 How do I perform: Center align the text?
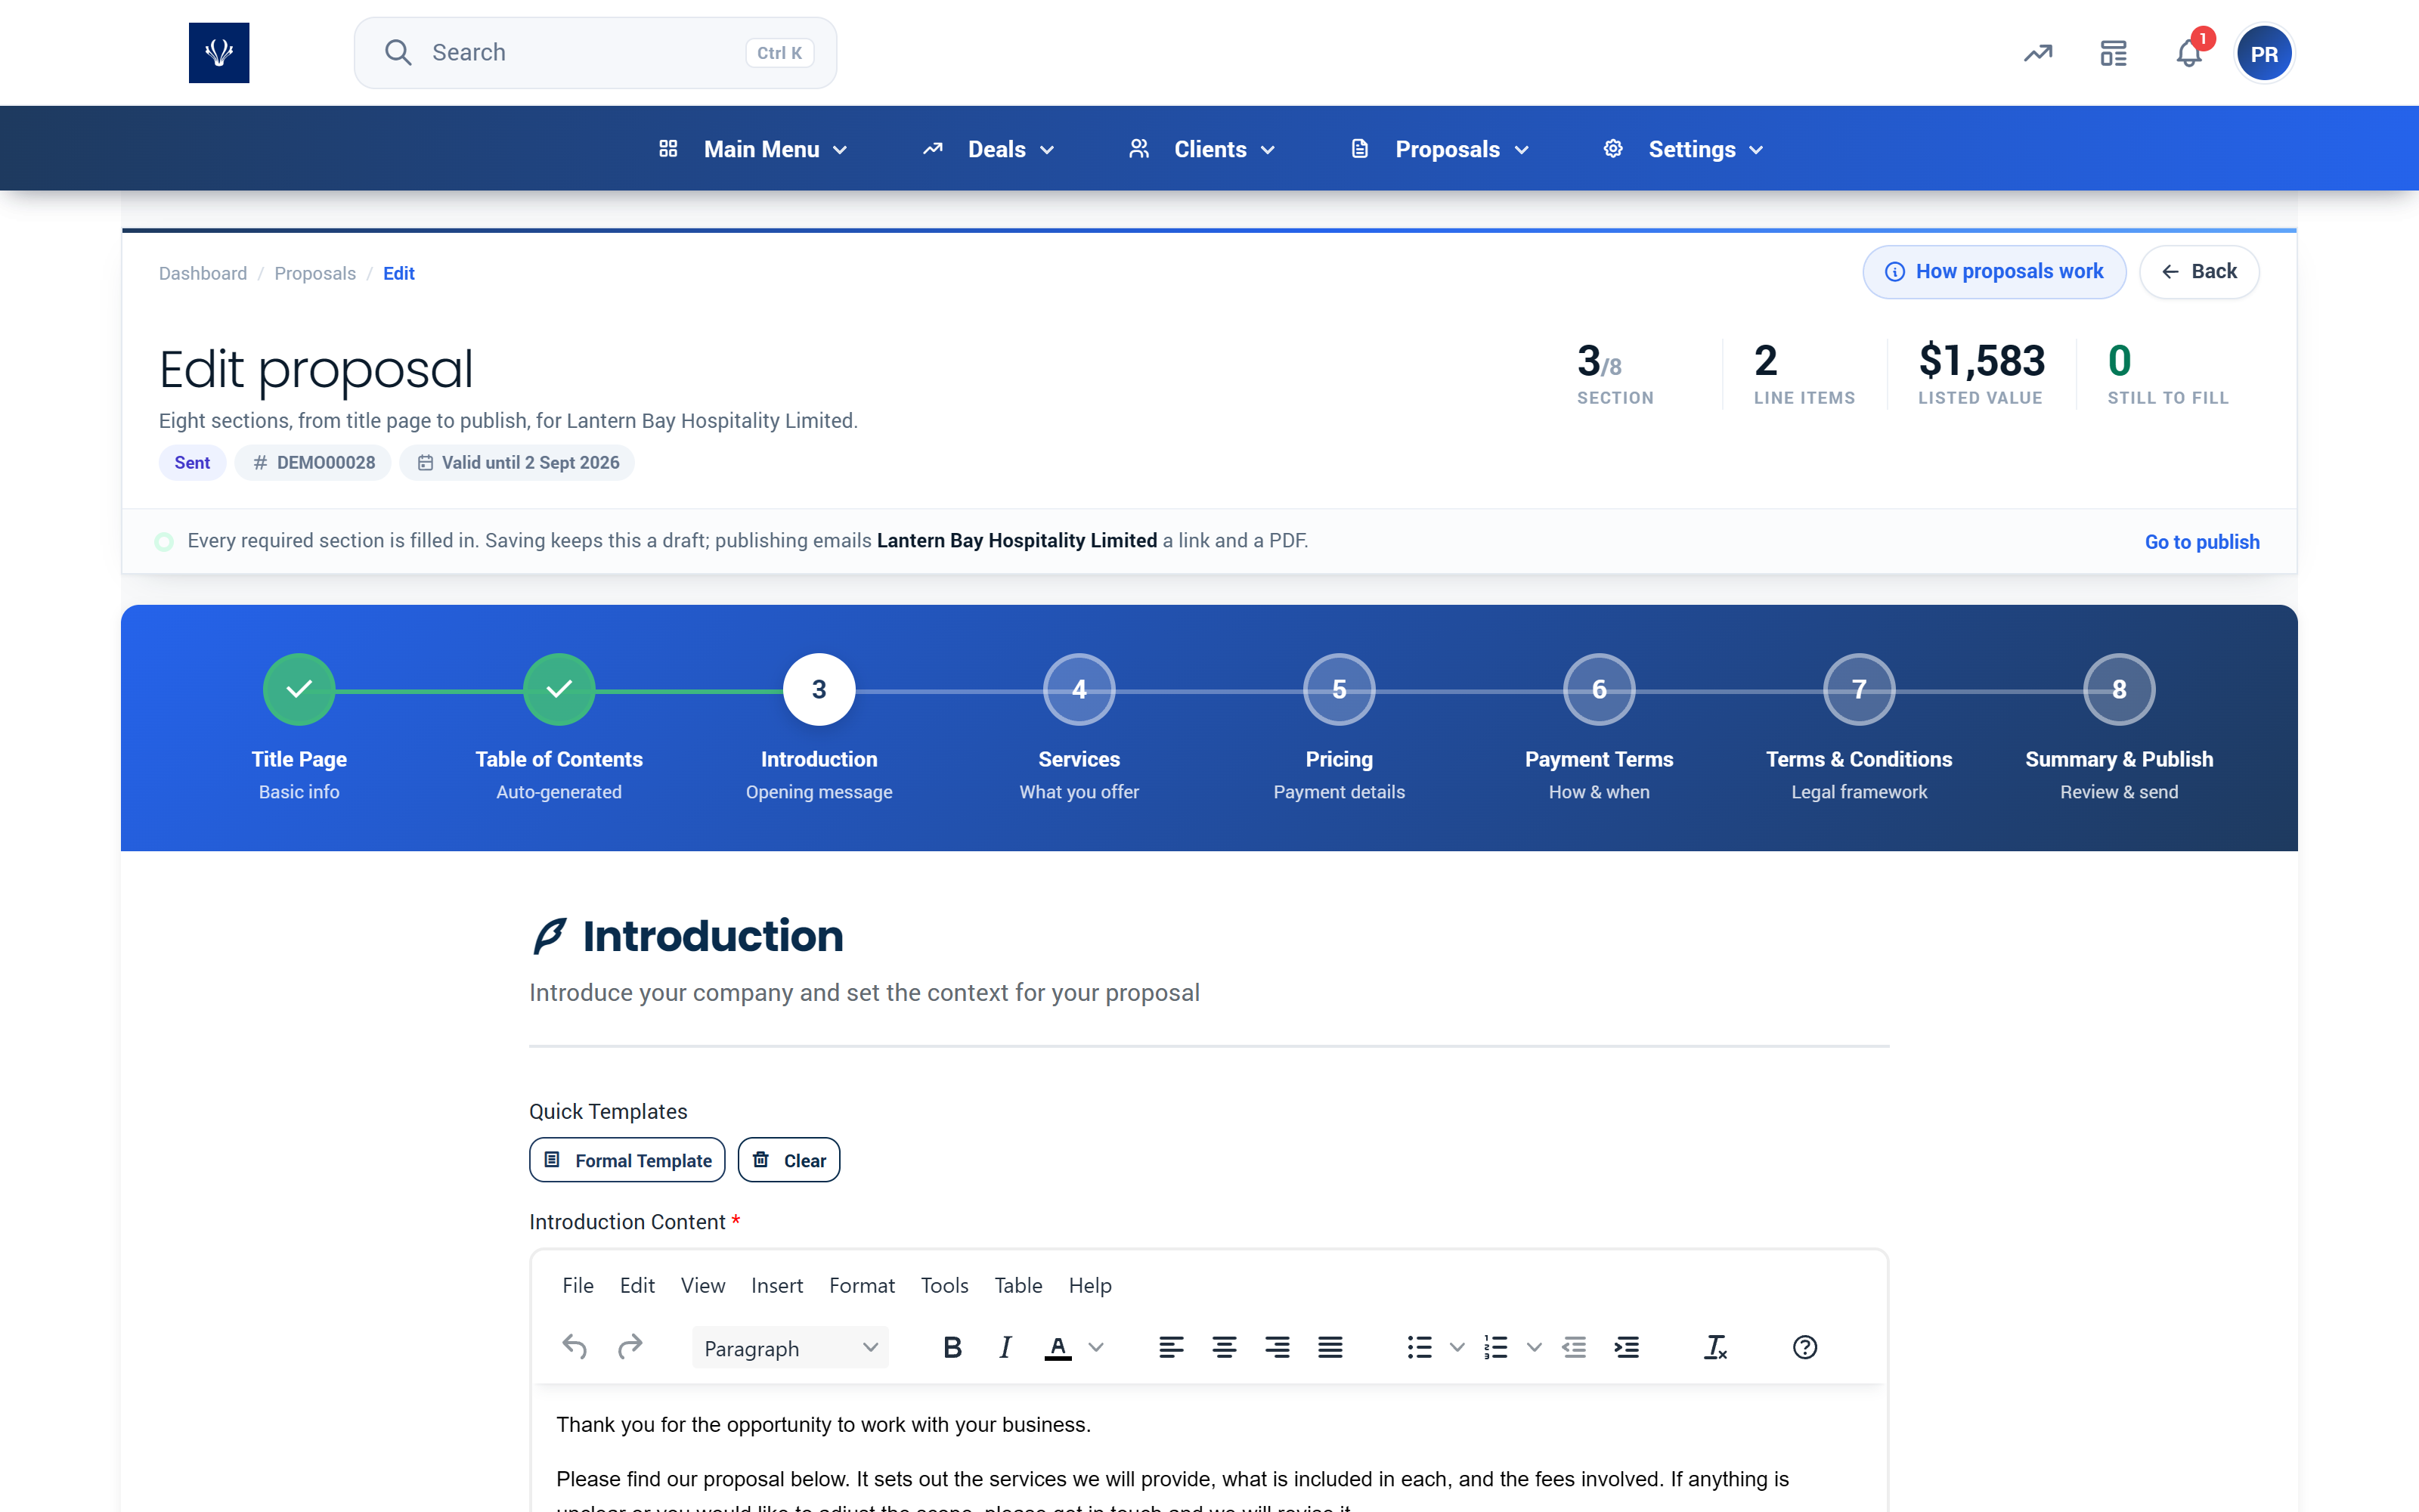point(1225,1347)
